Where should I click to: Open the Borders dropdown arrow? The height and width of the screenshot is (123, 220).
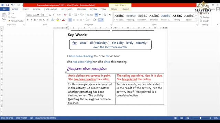point(102,20)
